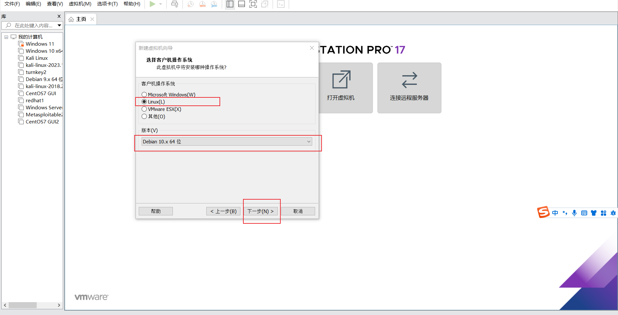Open the power options dropdown arrow
The height and width of the screenshot is (315, 618).
[x=161, y=4]
